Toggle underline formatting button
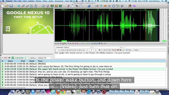The image size is (169, 95). [x=105, y=50]
